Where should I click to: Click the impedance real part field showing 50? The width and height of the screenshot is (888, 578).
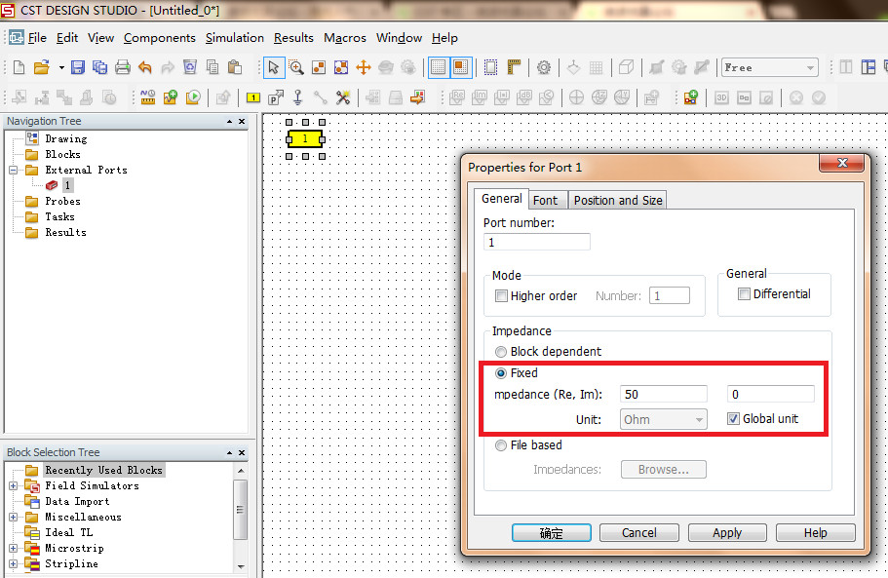click(x=664, y=394)
